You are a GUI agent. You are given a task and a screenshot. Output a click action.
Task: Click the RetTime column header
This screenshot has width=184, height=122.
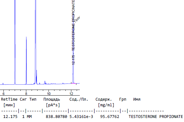click(x=9, y=99)
